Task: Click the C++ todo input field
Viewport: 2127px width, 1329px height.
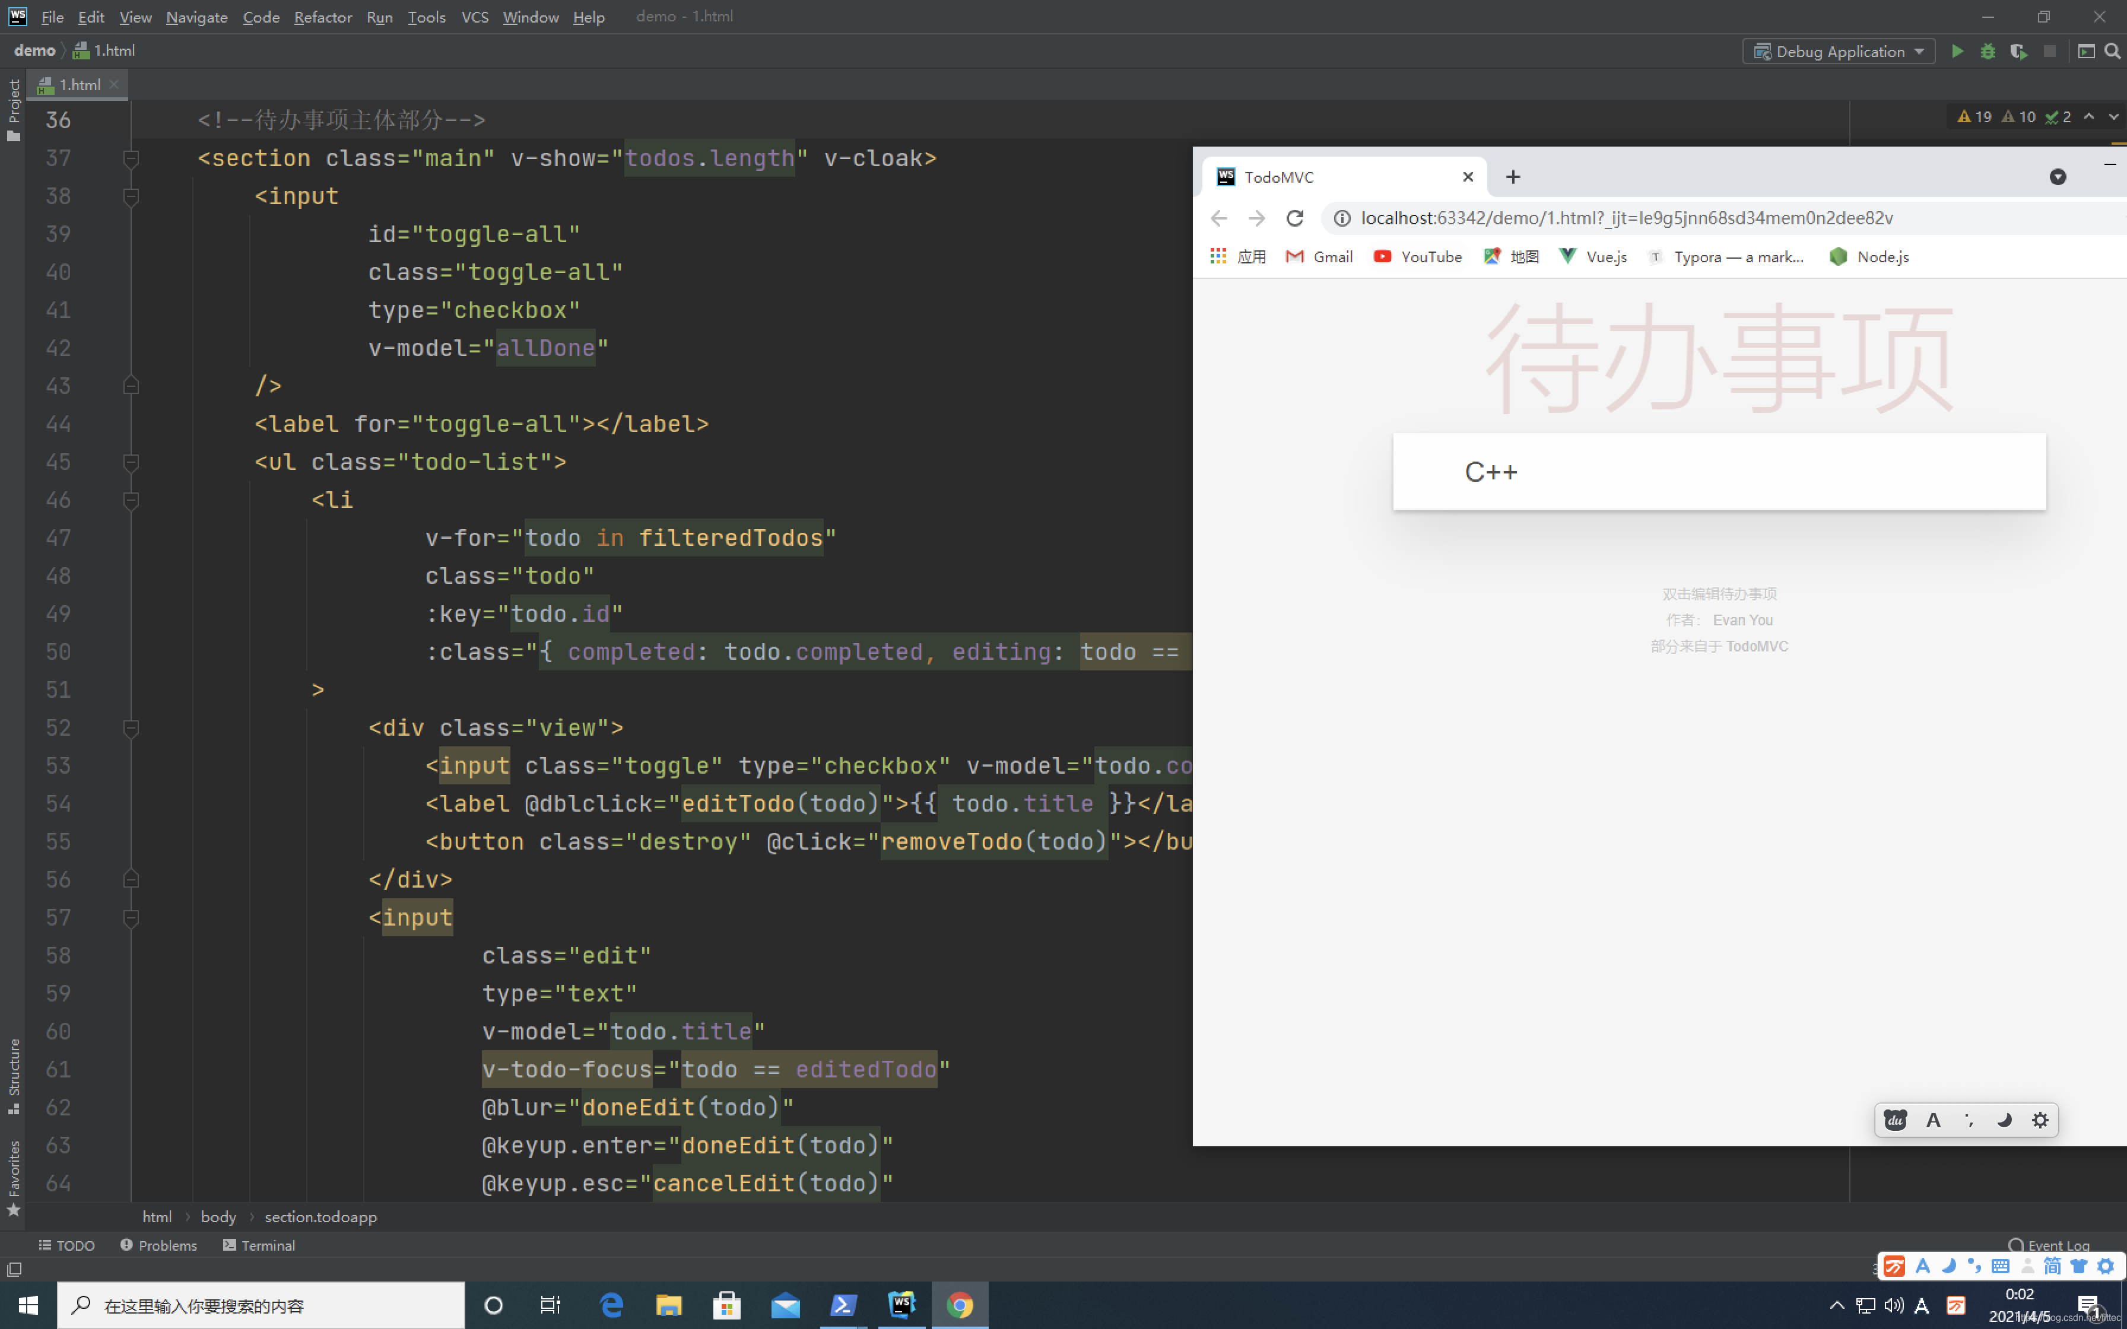Action: point(1719,472)
